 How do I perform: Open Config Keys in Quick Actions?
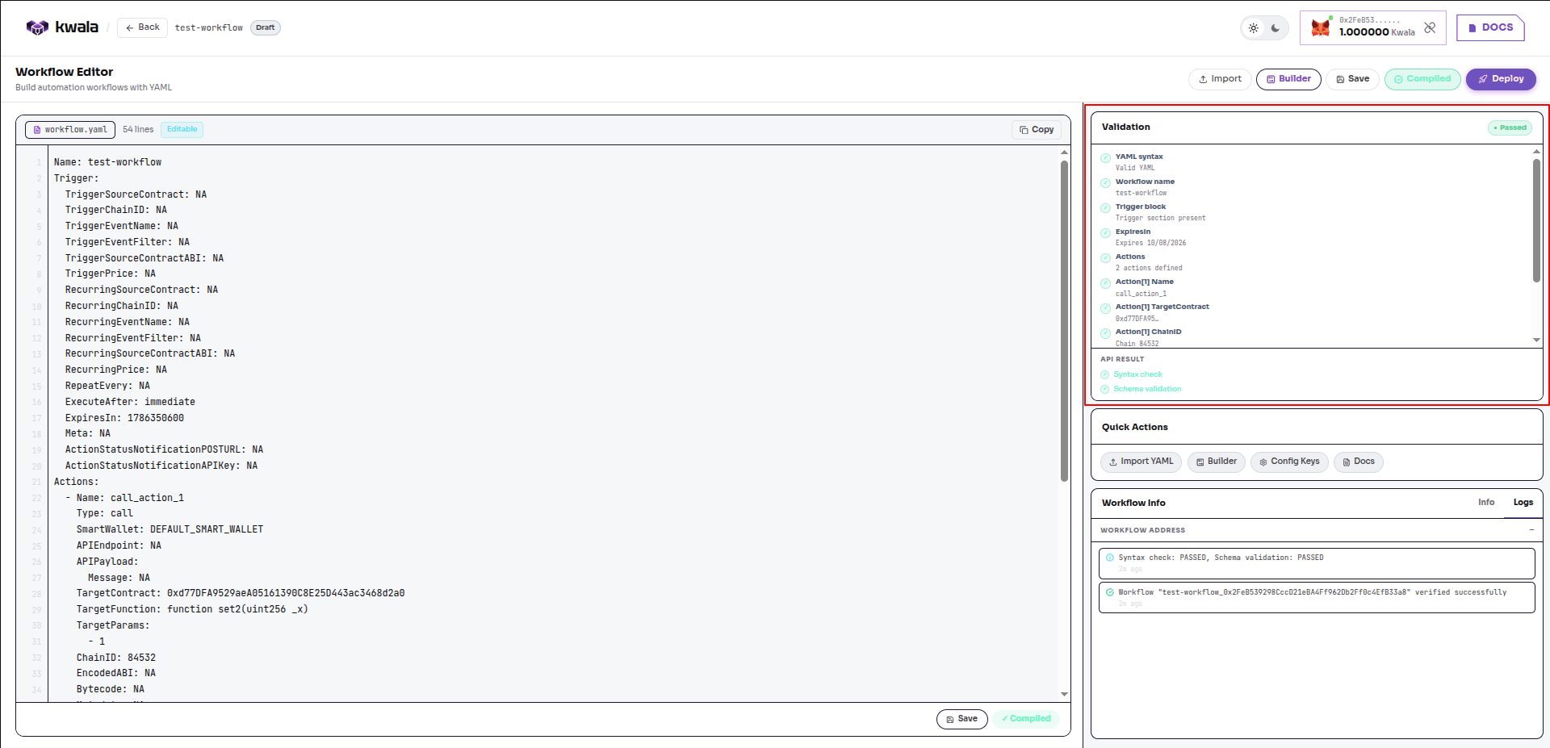coord(1289,462)
